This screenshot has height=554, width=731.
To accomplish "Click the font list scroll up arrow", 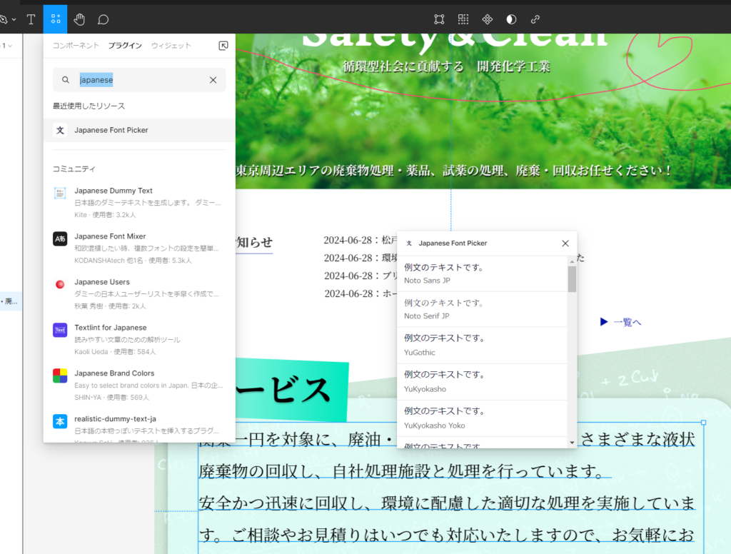I will [572, 261].
